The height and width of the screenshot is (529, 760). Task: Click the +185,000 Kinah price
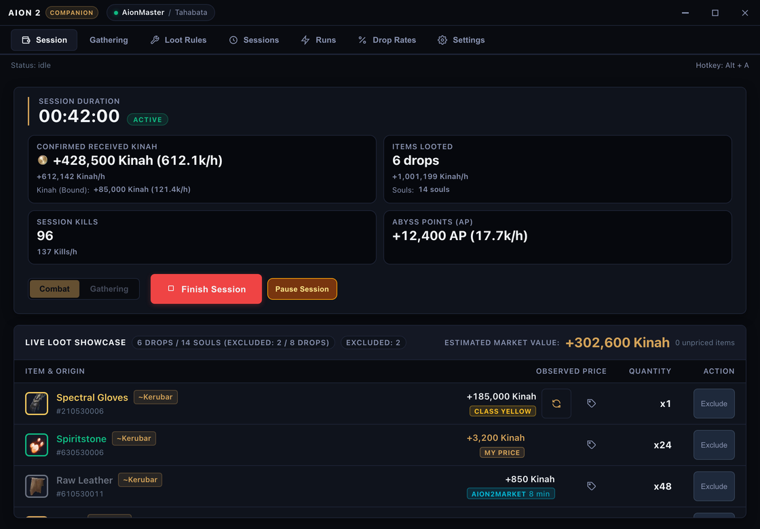coord(501,396)
